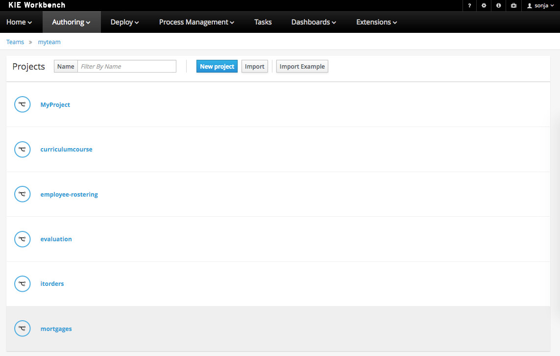Open the Authoring dropdown menu
560x356 pixels.
(72, 22)
